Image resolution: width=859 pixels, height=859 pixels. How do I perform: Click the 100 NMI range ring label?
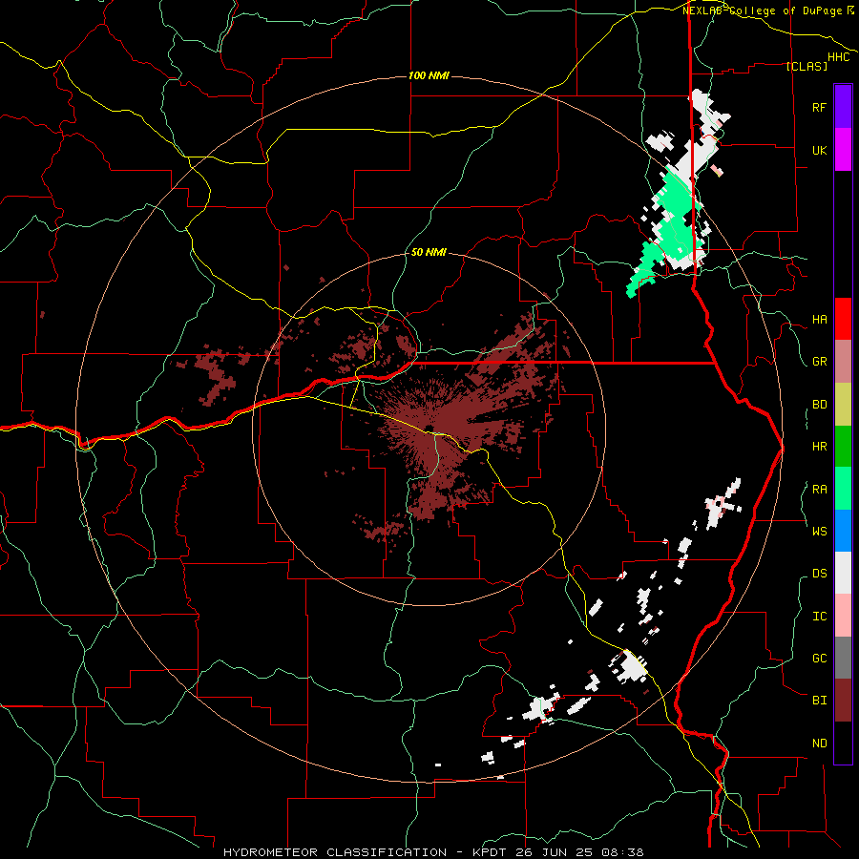[429, 75]
